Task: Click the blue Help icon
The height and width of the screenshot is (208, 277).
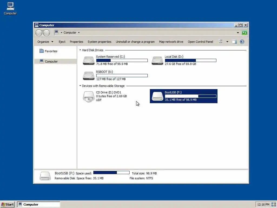Action: (242, 42)
